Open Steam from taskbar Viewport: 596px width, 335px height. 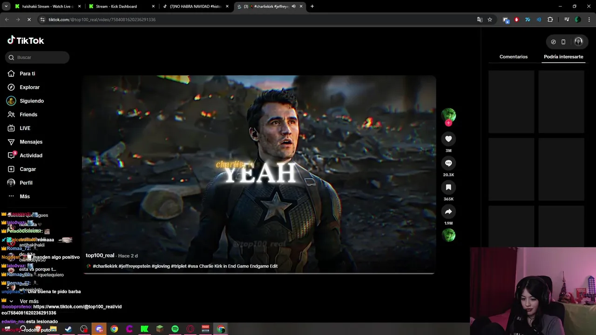[68, 329]
